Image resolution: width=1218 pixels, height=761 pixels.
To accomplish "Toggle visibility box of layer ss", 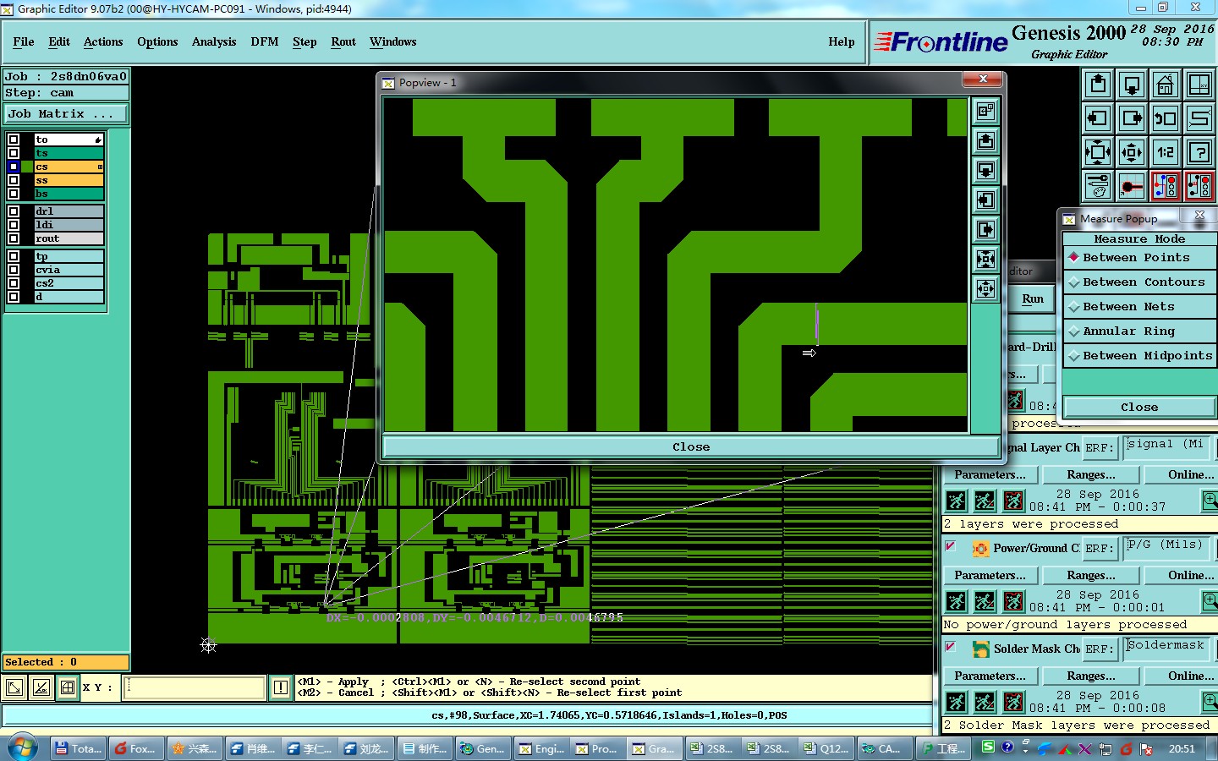I will [x=14, y=180].
